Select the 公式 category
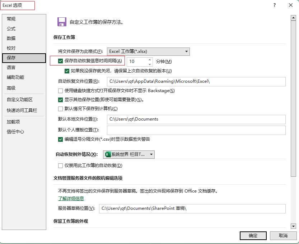The width and height of the screenshot is (299, 244). (24, 29)
